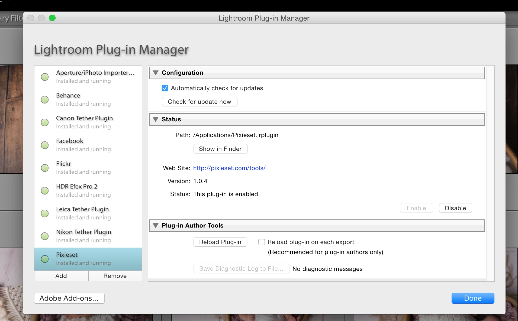Click Add below the plug-in list
Viewport: 518px width, 321px height.
(61, 276)
